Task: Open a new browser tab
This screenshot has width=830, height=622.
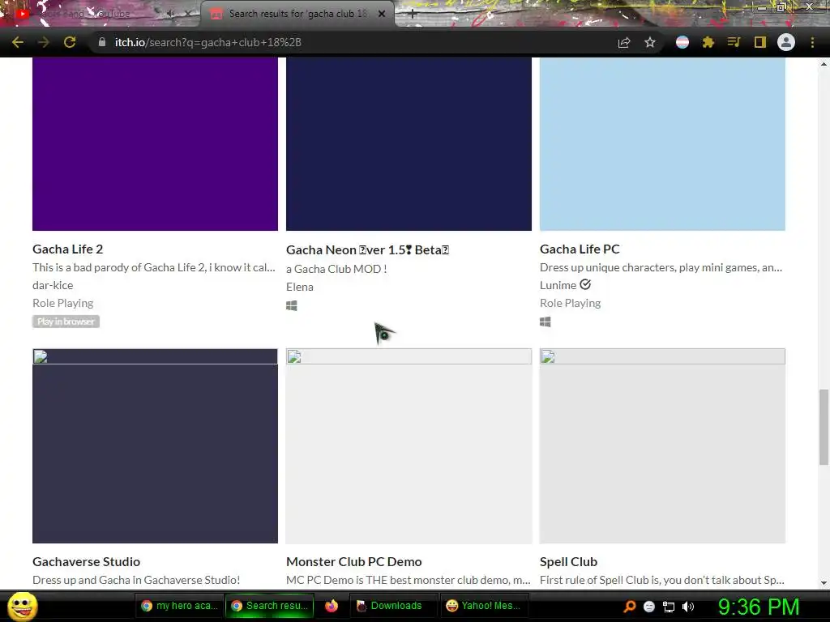Action: point(413,14)
